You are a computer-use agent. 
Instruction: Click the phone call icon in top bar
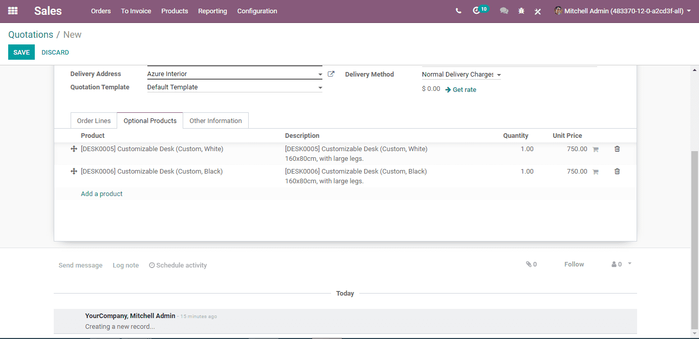(x=458, y=11)
